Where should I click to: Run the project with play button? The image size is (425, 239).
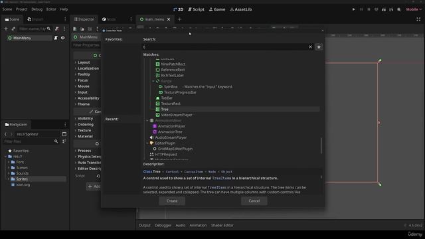tap(354, 9)
